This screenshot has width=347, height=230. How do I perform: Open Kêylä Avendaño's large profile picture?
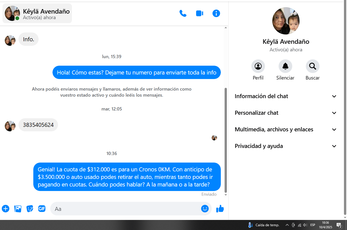click(x=286, y=21)
